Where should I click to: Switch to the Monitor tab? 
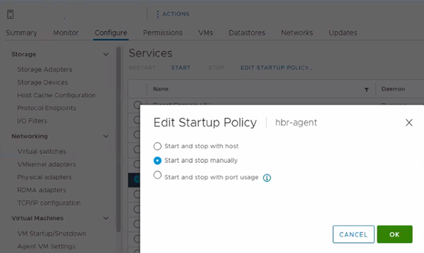point(66,33)
